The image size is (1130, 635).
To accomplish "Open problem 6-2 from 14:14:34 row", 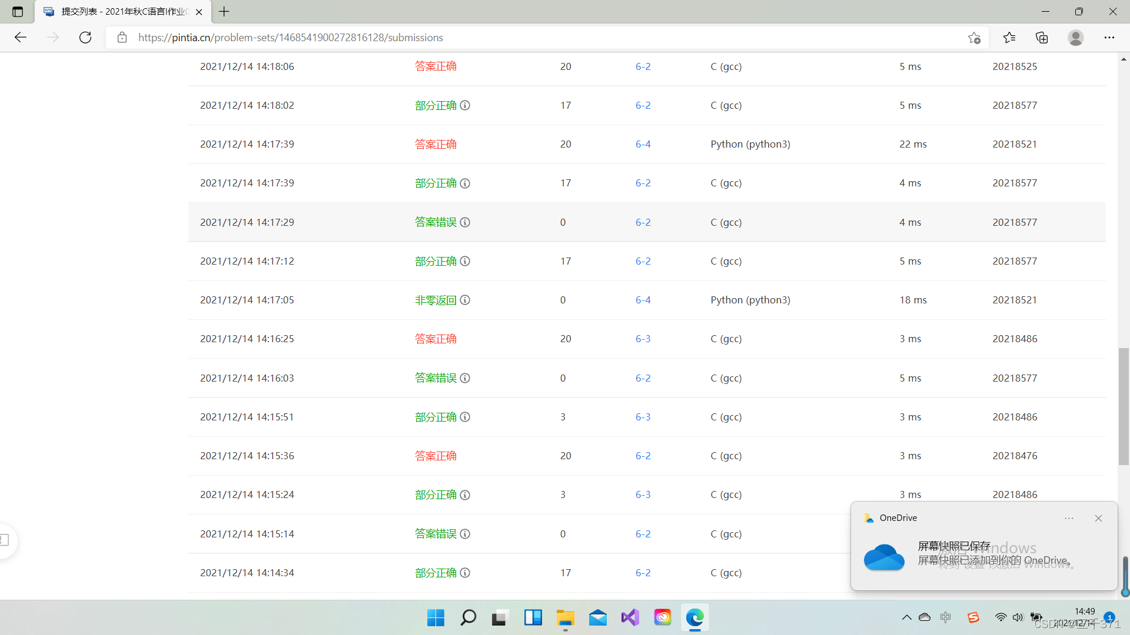I will coord(643,573).
